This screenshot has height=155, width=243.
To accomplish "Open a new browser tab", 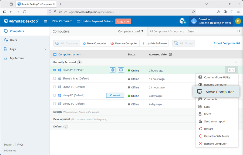I will coord(60,4).
